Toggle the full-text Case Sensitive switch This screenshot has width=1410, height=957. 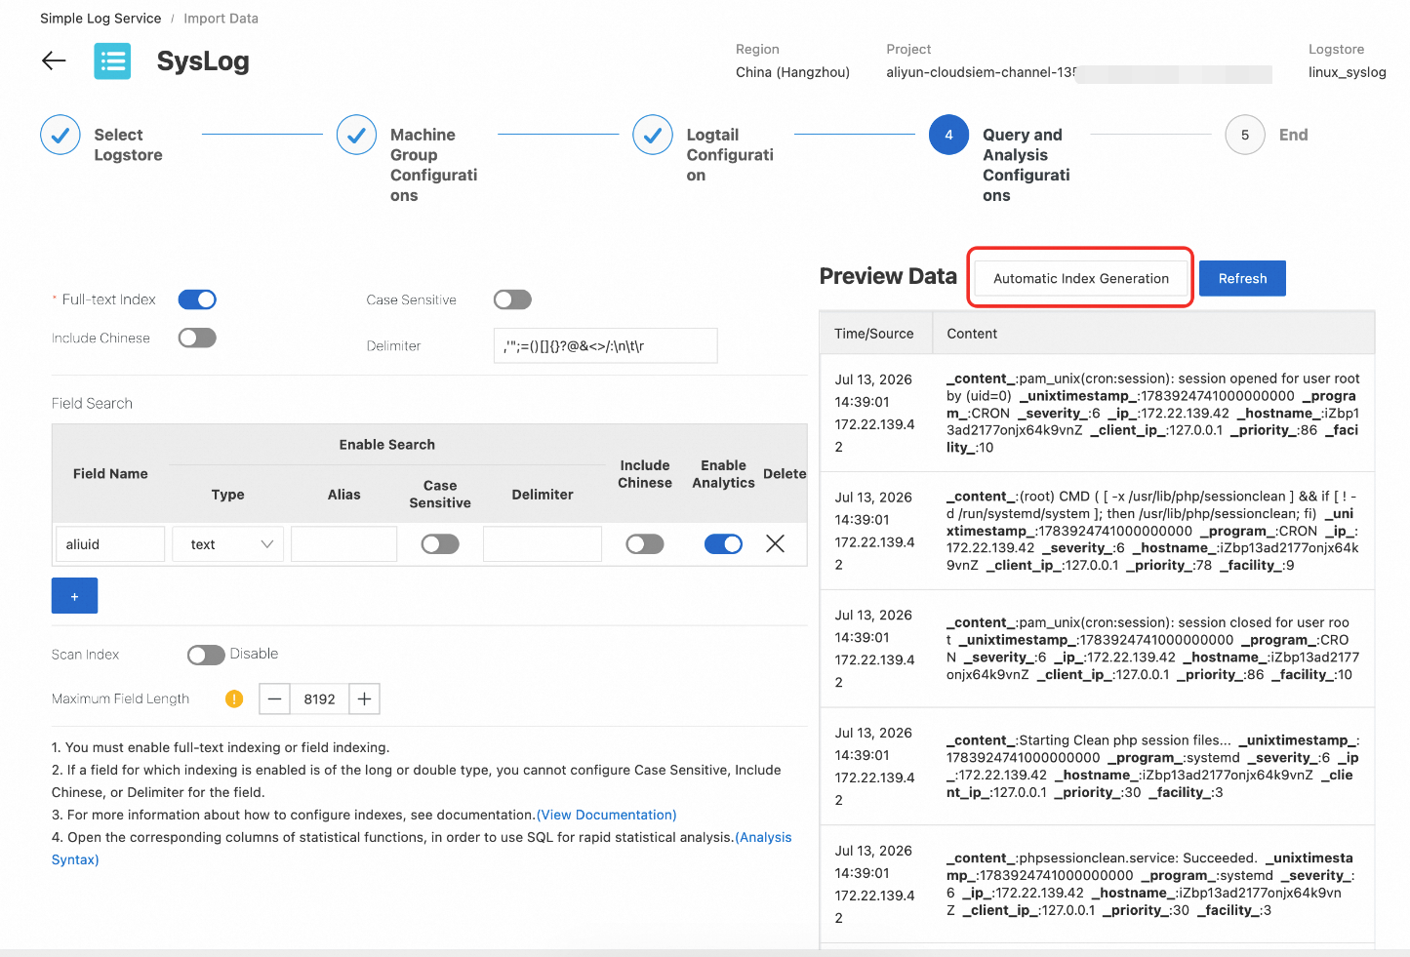coord(512,299)
